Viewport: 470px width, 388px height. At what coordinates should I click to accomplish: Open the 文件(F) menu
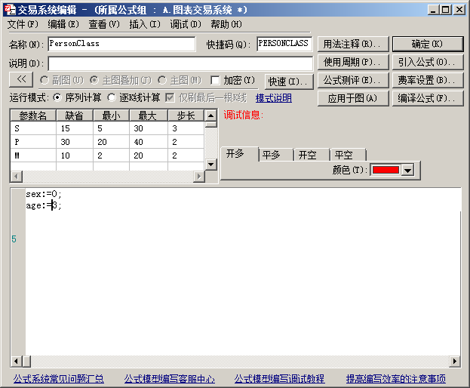pos(23,24)
